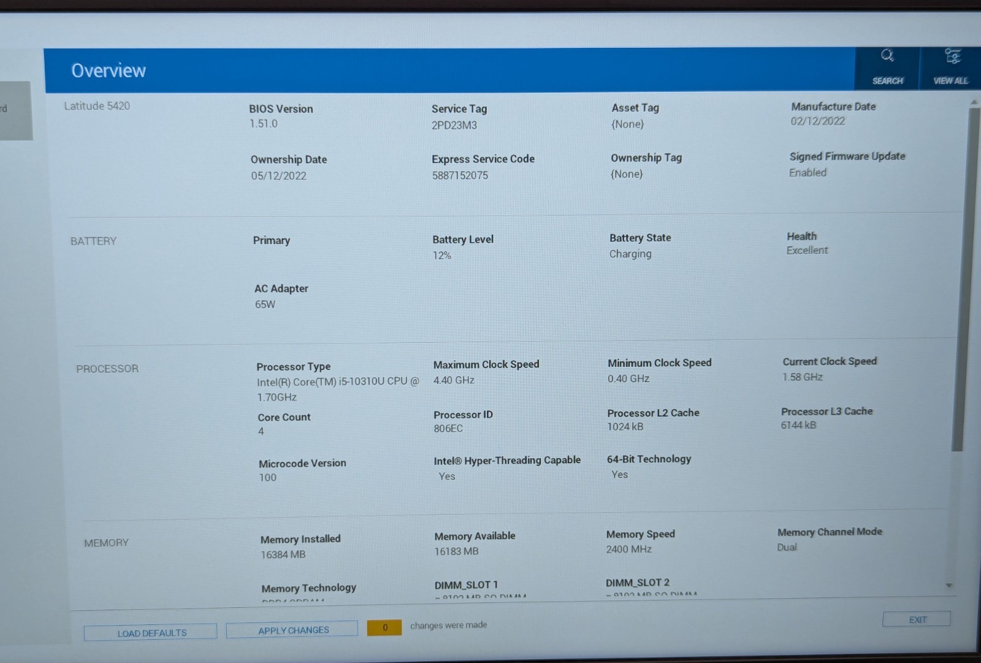This screenshot has height=663, width=981.
Task: Click the DIMM_SLOT 2 label
Action: [638, 583]
